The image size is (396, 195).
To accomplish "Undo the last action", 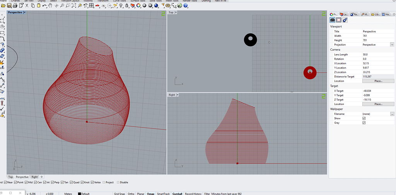I will coord(44,5).
